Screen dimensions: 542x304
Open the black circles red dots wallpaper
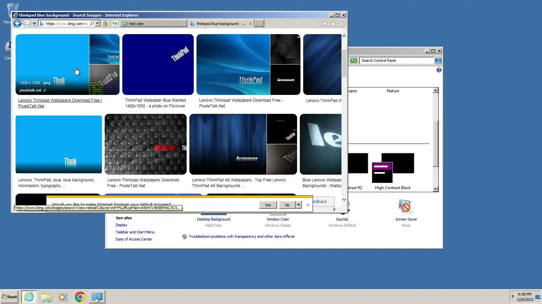click(146, 144)
